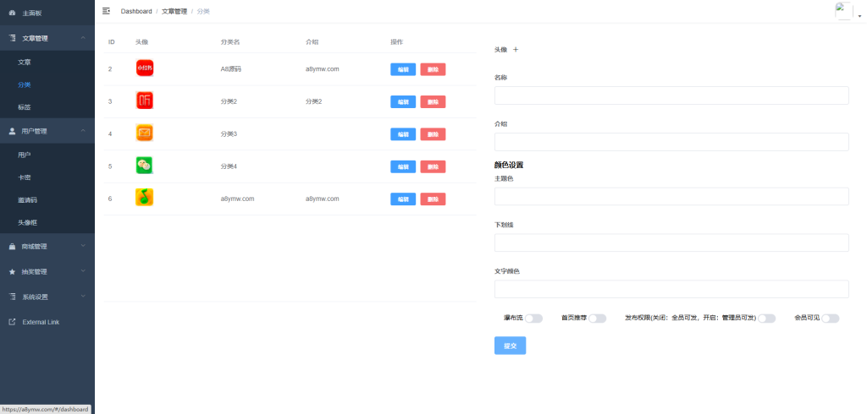Toggle the 会员可见 switch
This screenshot has width=867, height=414.
coord(831,319)
